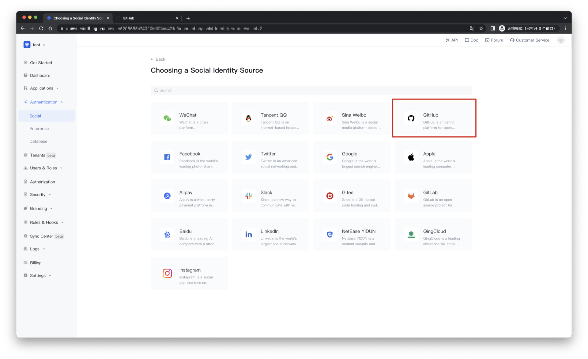Select the WeChat identity source icon
The height and width of the screenshot is (359, 588).
167,118
